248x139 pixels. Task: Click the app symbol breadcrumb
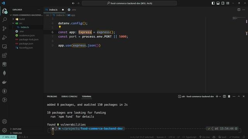pos(71,15)
